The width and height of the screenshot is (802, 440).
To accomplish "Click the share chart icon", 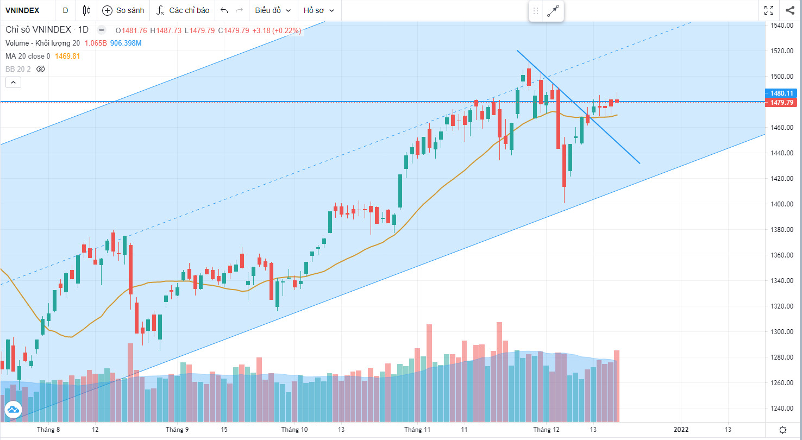I will pyautogui.click(x=790, y=10).
